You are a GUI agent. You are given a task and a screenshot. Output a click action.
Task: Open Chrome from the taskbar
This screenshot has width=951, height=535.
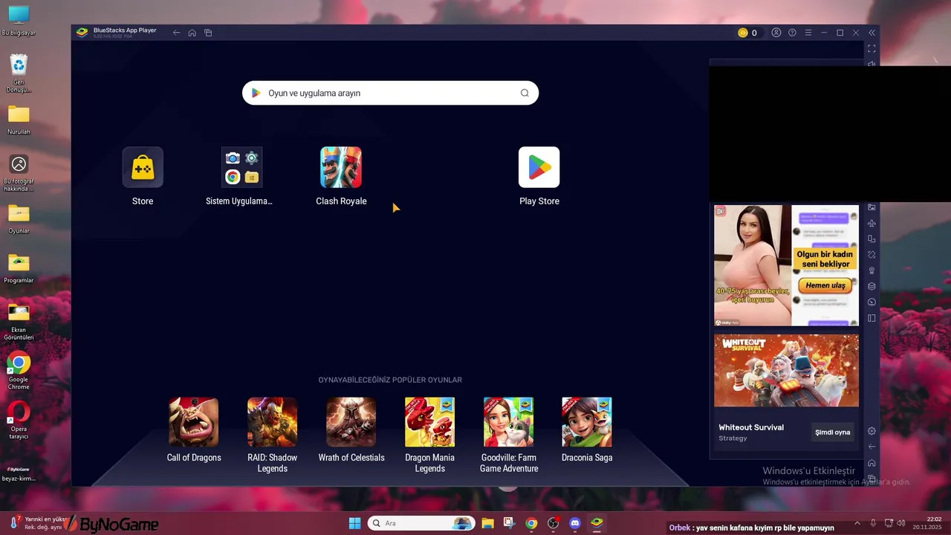tap(531, 523)
